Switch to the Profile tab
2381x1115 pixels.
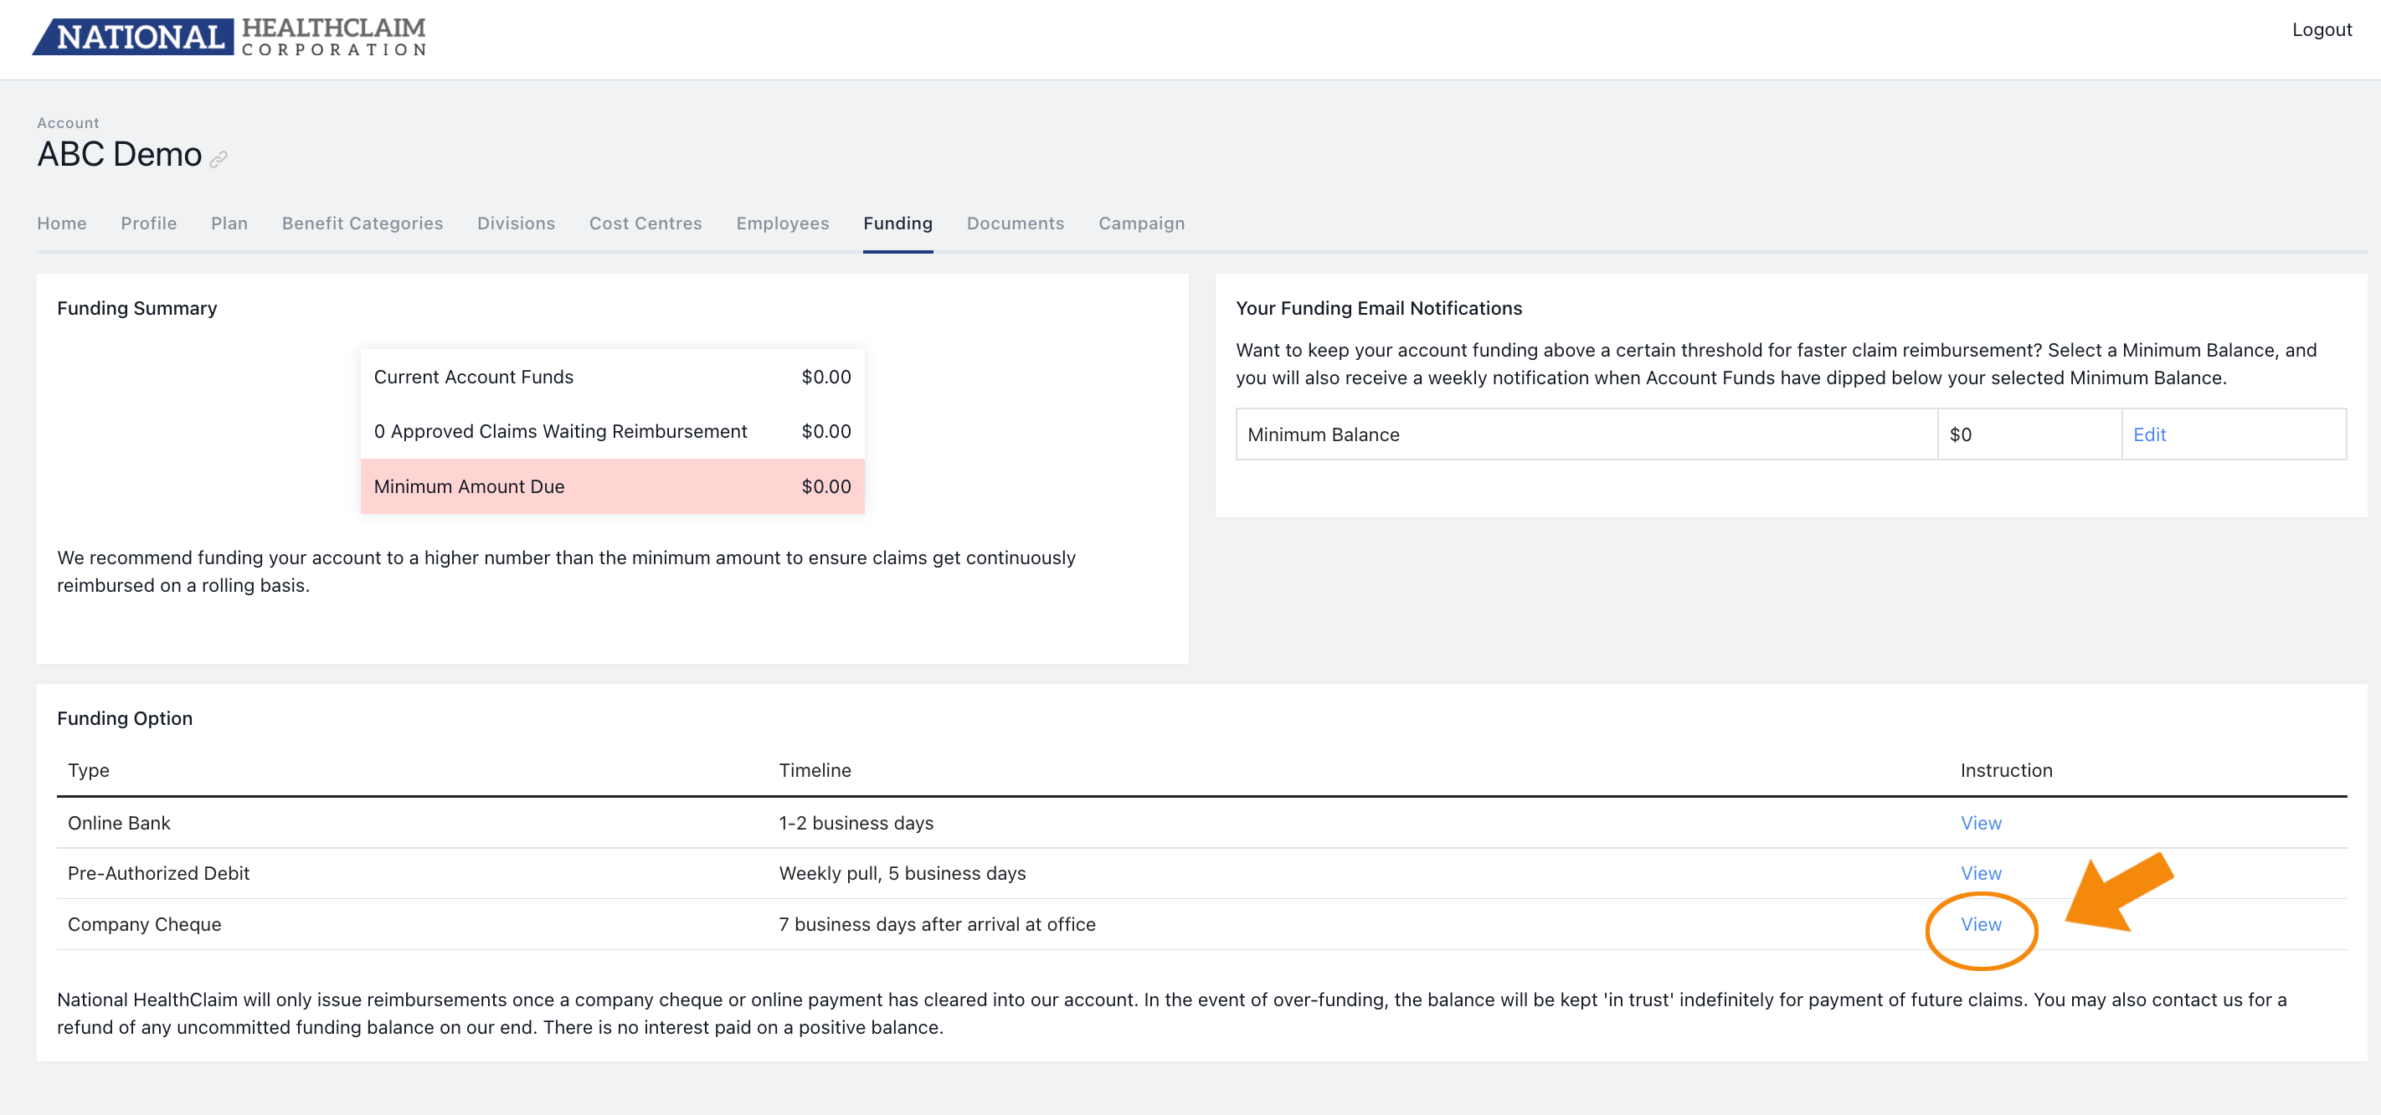pyautogui.click(x=149, y=223)
